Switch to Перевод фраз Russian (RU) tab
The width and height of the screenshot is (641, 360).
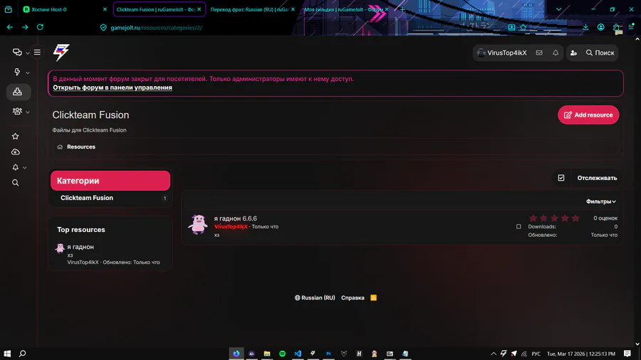pyautogui.click(x=249, y=9)
